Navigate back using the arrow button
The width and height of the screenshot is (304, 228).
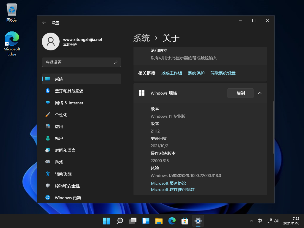[x=44, y=23]
